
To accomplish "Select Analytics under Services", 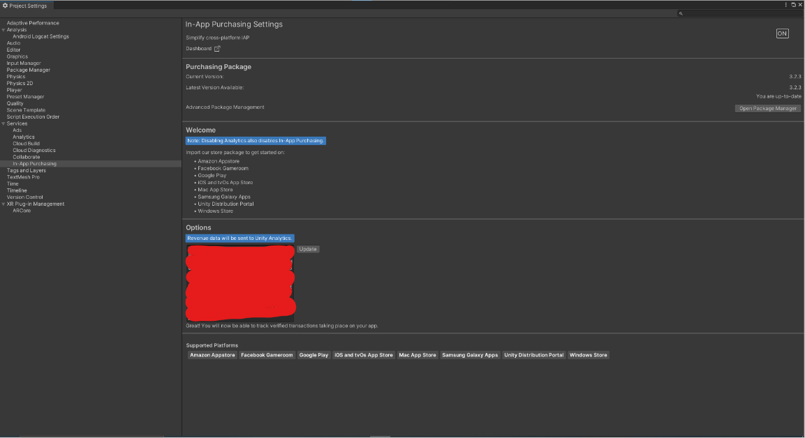I will [24, 137].
